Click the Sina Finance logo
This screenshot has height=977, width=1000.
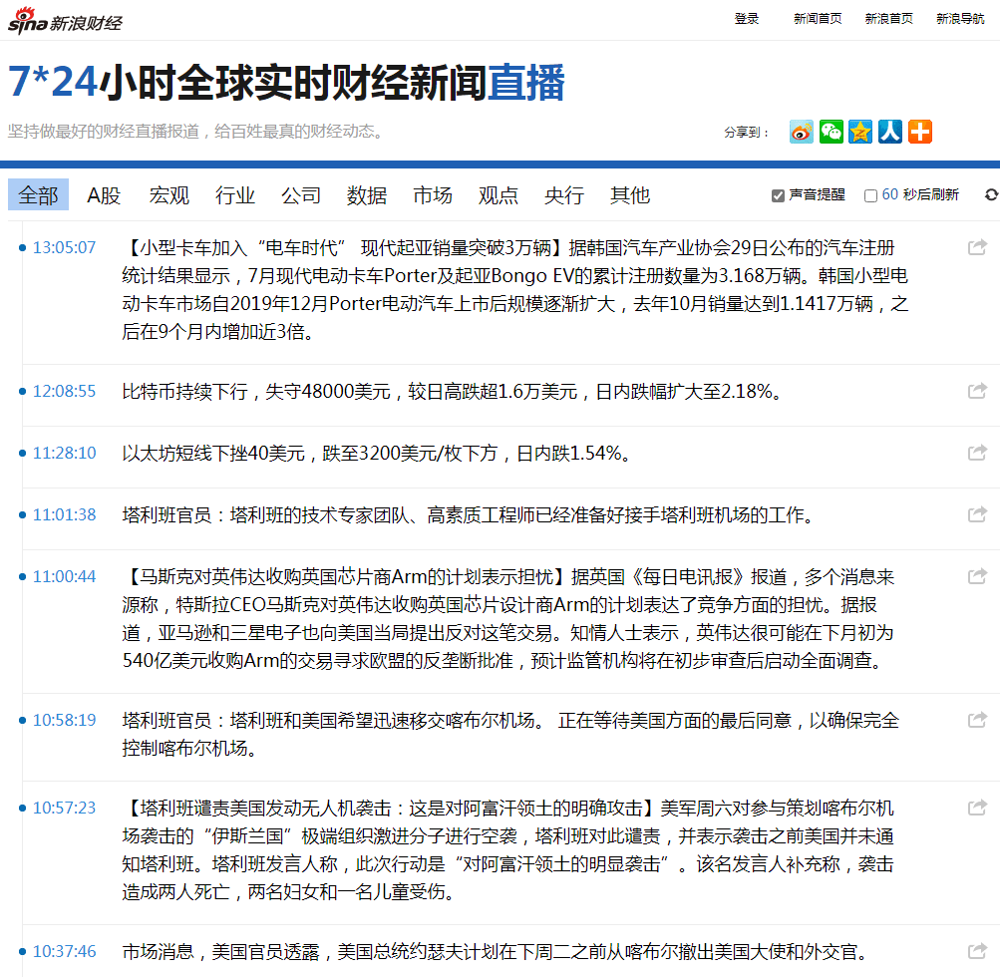[65, 20]
